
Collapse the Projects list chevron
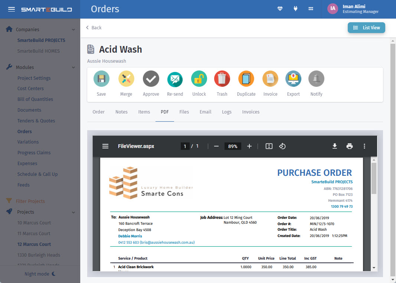pos(73,212)
